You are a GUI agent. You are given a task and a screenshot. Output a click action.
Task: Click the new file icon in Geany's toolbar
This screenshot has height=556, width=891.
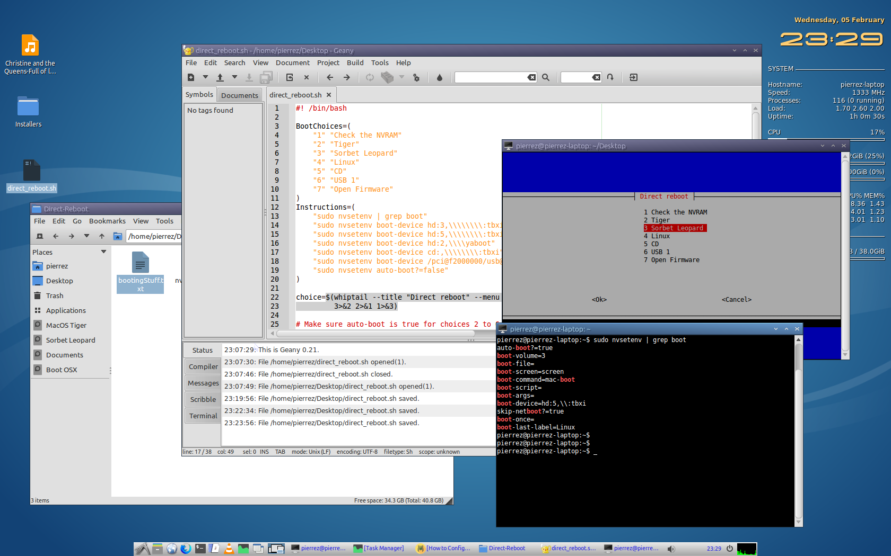pos(191,77)
